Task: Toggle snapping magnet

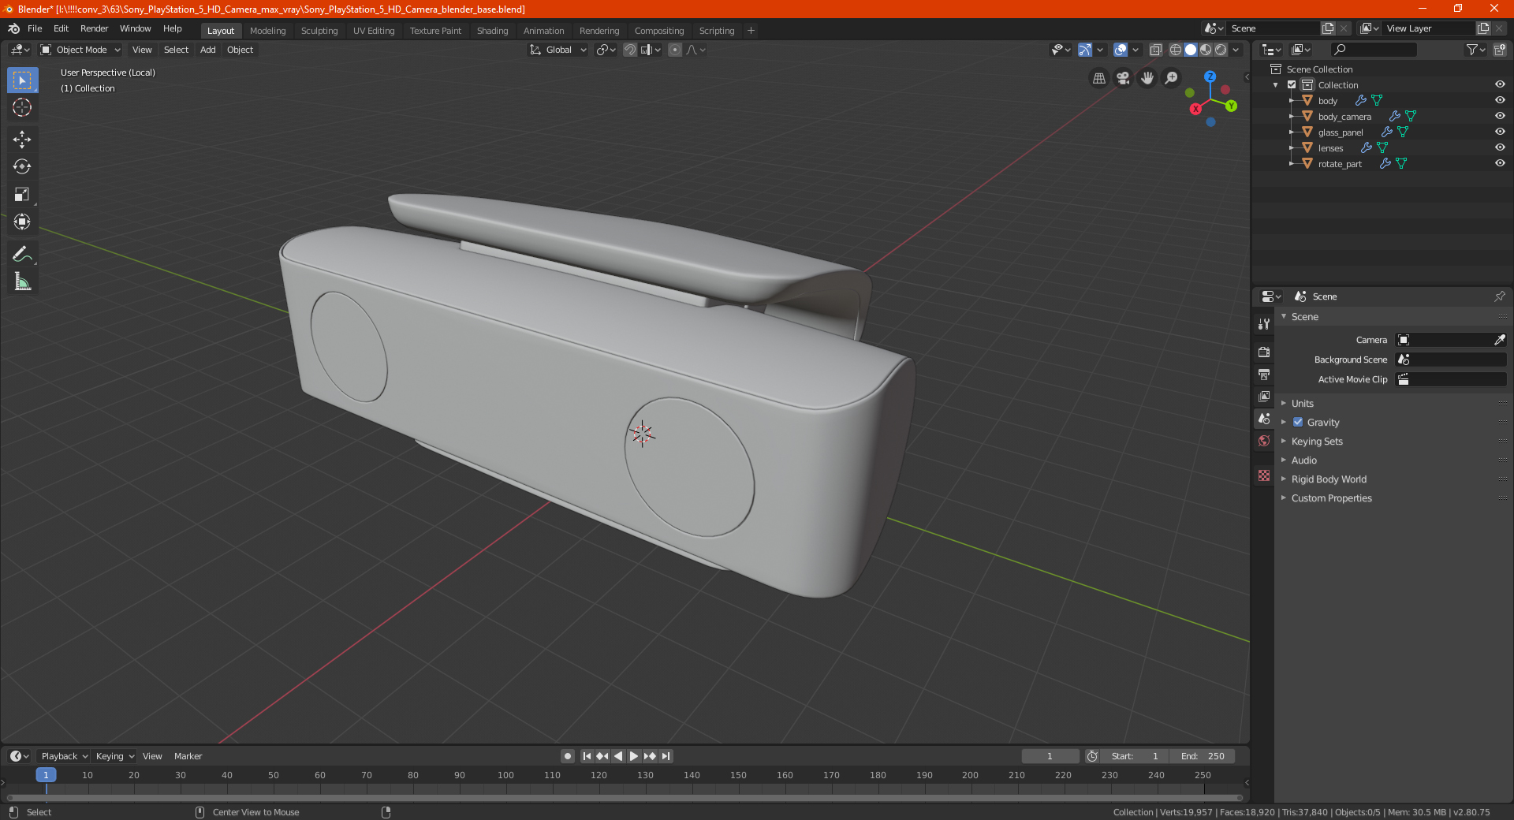Action: (x=630, y=50)
